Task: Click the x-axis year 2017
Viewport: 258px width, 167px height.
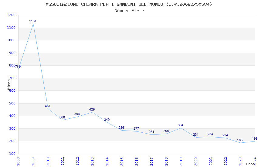Action: pyautogui.click(x=151, y=161)
